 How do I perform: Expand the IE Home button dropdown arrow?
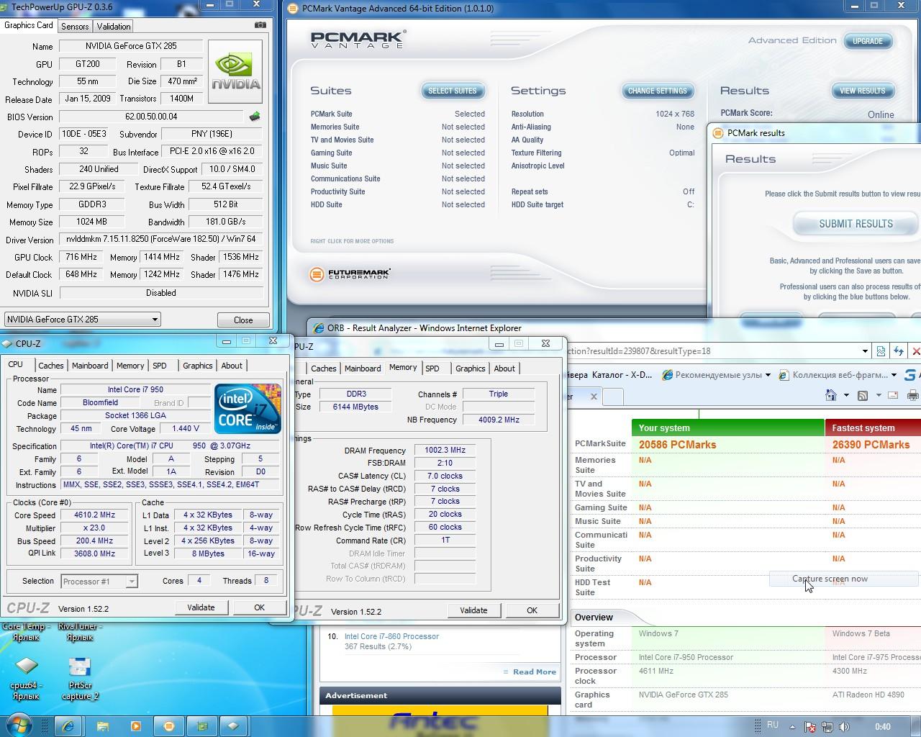pyautogui.click(x=846, y=395)
